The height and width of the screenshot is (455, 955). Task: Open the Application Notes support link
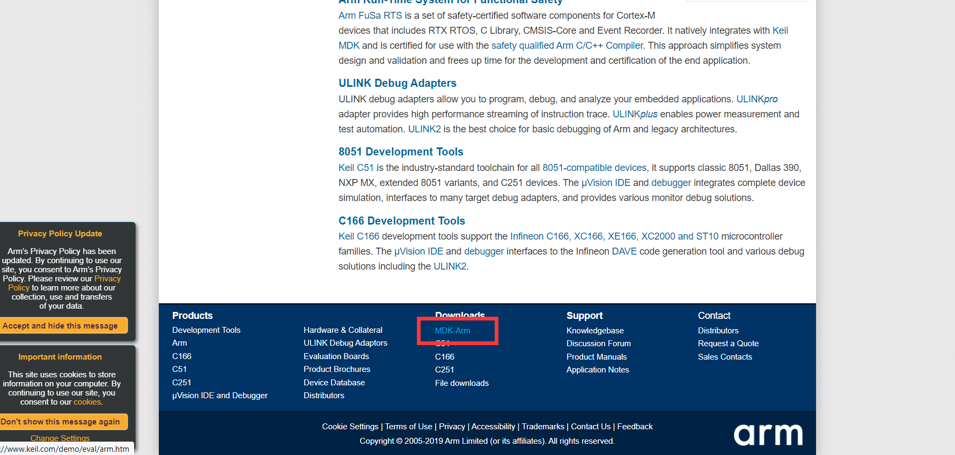tap(598, 370)
